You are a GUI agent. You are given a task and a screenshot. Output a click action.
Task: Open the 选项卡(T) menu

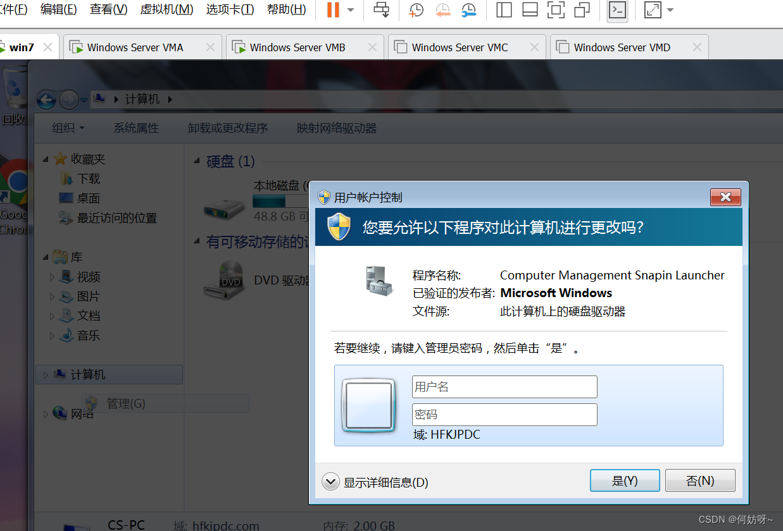tap(230, 9)
